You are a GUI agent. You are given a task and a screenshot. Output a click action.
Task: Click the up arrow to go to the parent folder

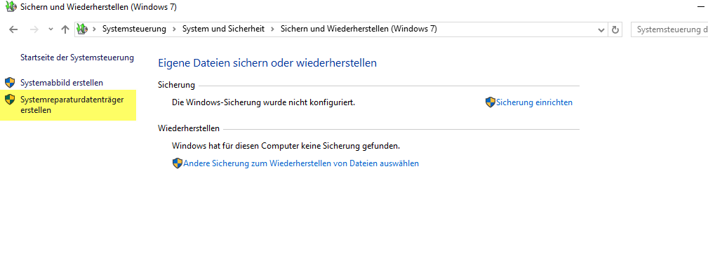point(65,29)
